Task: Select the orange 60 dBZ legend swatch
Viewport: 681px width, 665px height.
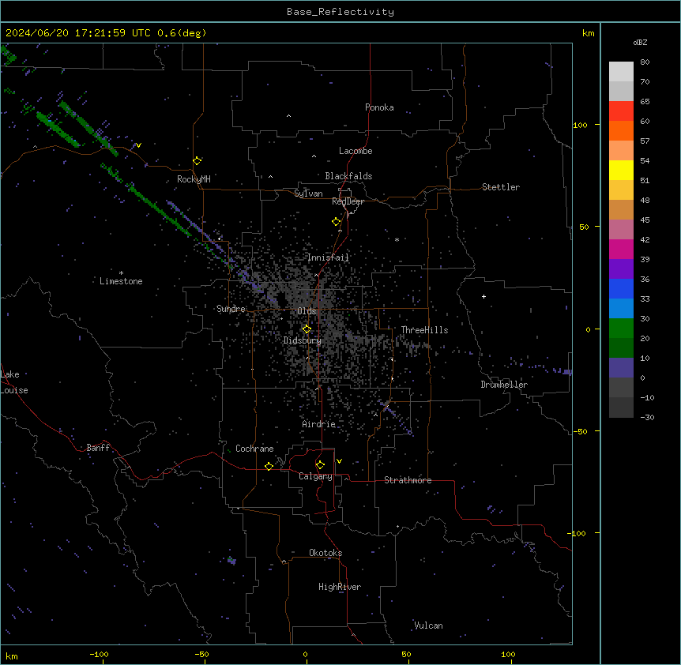Action: coord(621,130)
